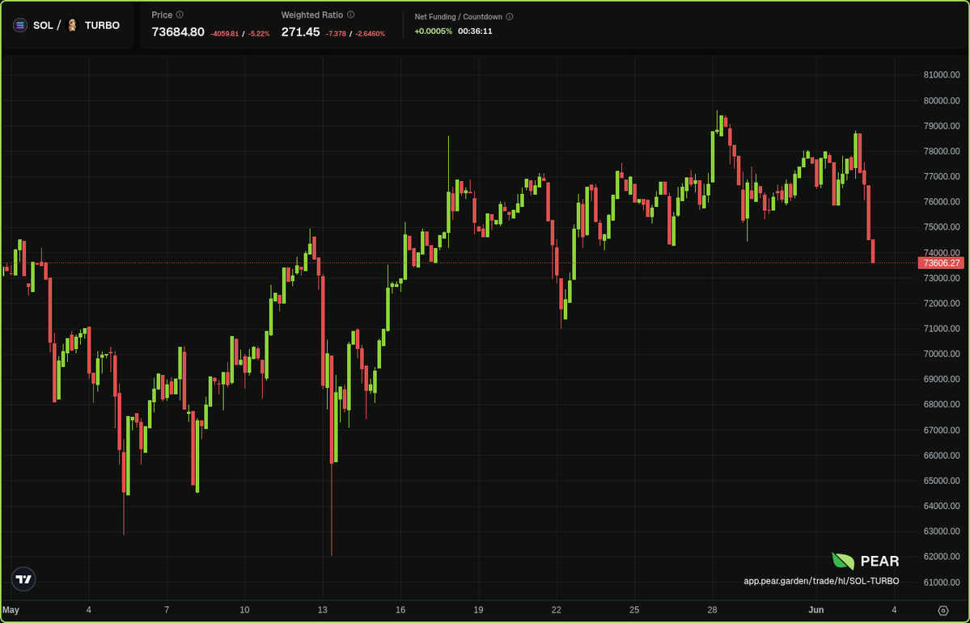Click the ratio change -7.378
Viewport: 970px width, 623px height.
[336, 34]
